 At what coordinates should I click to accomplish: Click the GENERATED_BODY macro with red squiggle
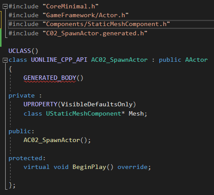50,78
